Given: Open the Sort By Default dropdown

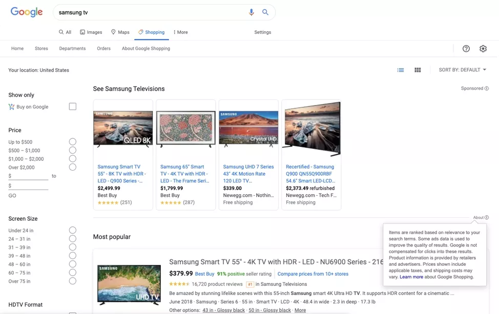Looking at the screenshot, I should click(x=463, y=70).
